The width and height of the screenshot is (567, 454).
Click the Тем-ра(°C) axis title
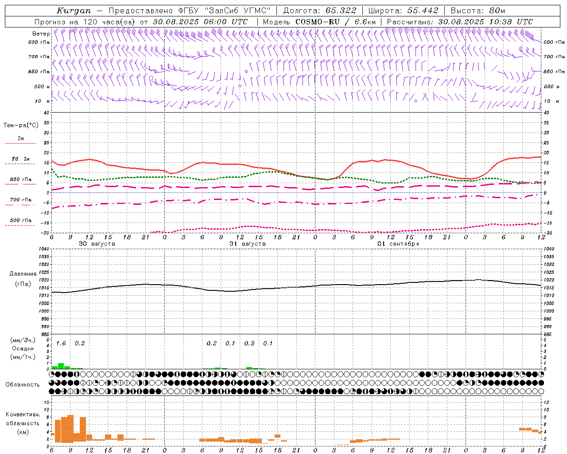21,125
